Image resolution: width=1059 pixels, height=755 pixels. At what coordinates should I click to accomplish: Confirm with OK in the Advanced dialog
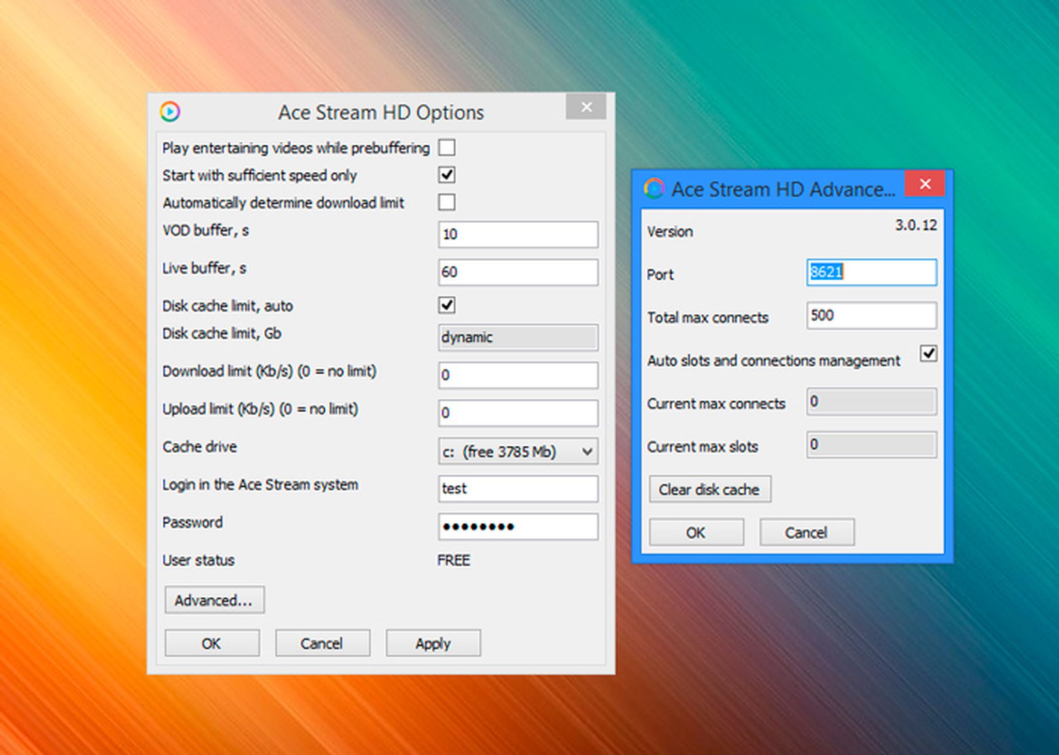(696, 532)
